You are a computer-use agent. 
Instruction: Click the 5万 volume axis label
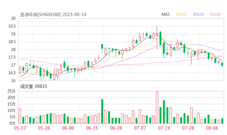pyautogui.click(x=13, y=117)
